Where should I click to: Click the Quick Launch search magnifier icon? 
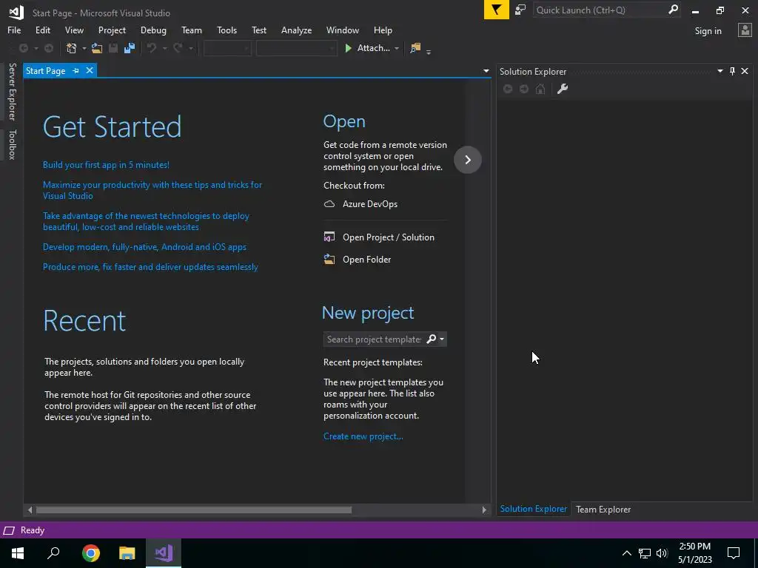[x=673, y=10]
